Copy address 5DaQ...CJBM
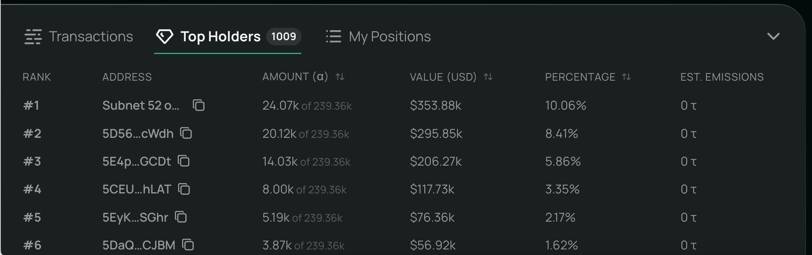This screenshot has height=255, width=812. click(188, 245)
